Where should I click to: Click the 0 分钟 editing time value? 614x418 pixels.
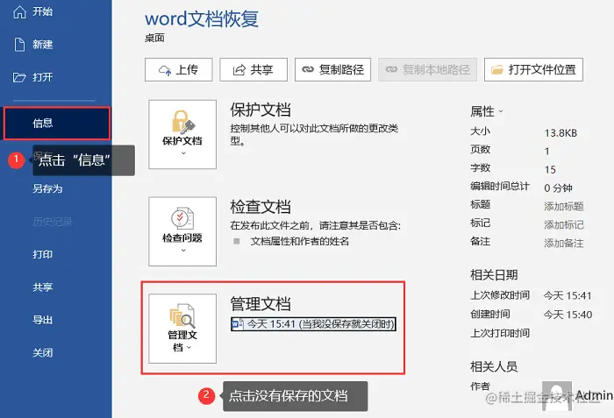(x=559, y=188)
